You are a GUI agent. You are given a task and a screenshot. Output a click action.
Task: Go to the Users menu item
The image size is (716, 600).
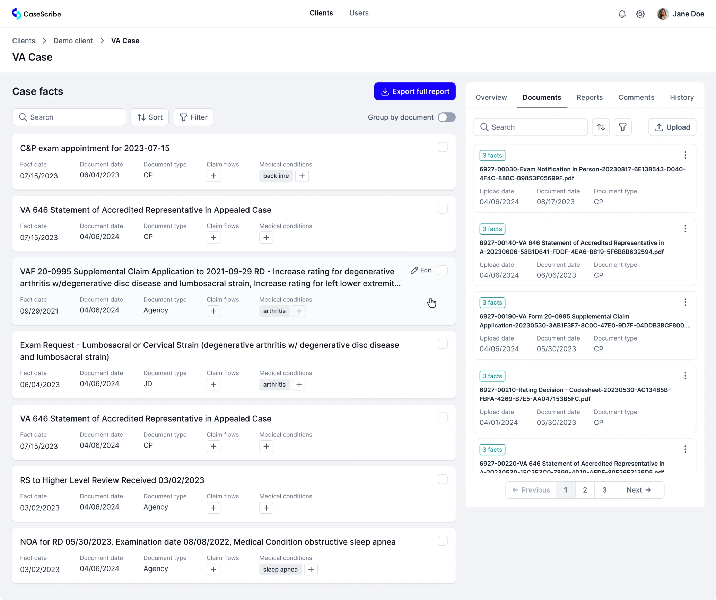point(359,13)
